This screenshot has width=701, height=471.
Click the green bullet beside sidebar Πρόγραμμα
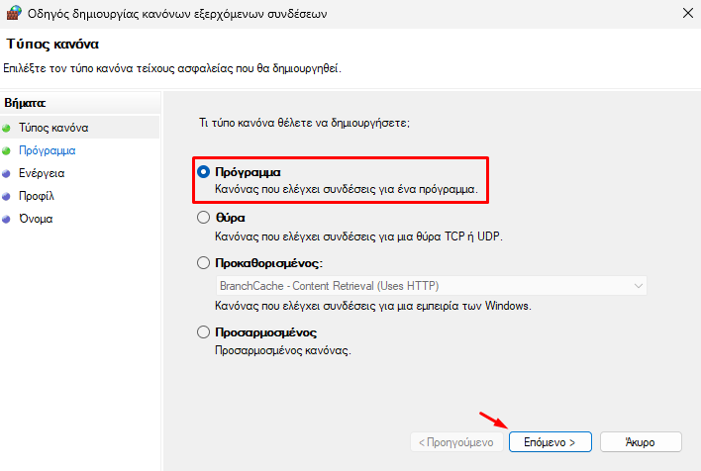pyautogui.click(x=6, y=151)
